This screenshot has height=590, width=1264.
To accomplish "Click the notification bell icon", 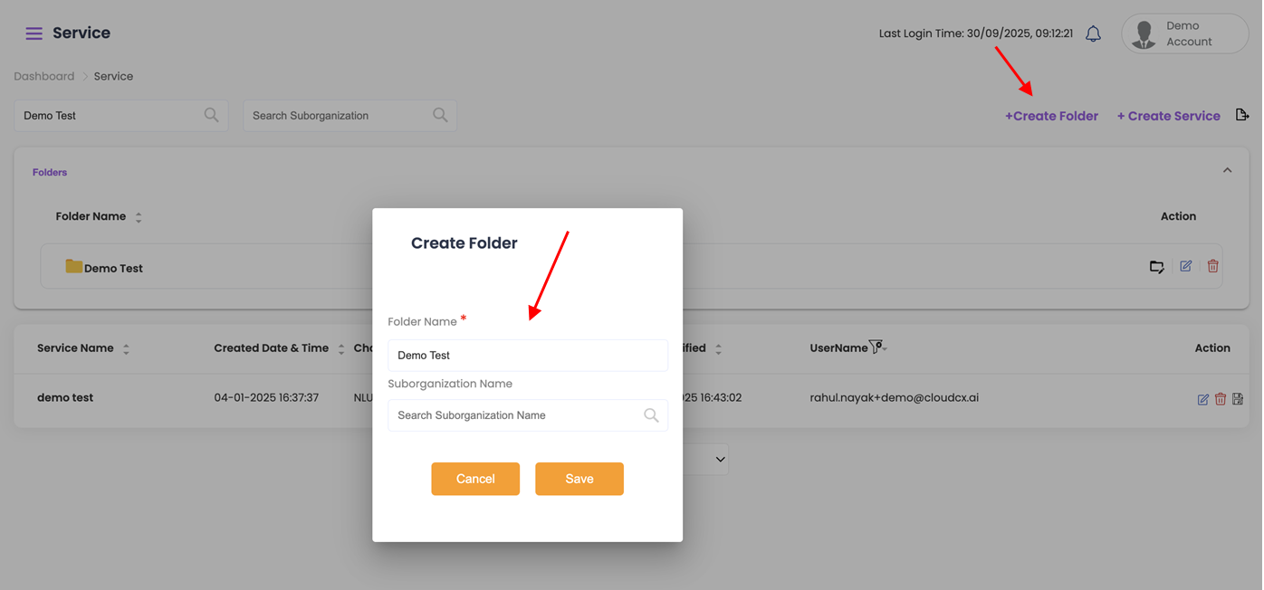I will [1093, 34].
